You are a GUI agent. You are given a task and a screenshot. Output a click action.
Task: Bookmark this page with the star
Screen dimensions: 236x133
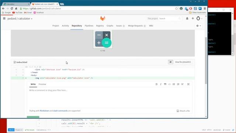click(x=176, y=8)
